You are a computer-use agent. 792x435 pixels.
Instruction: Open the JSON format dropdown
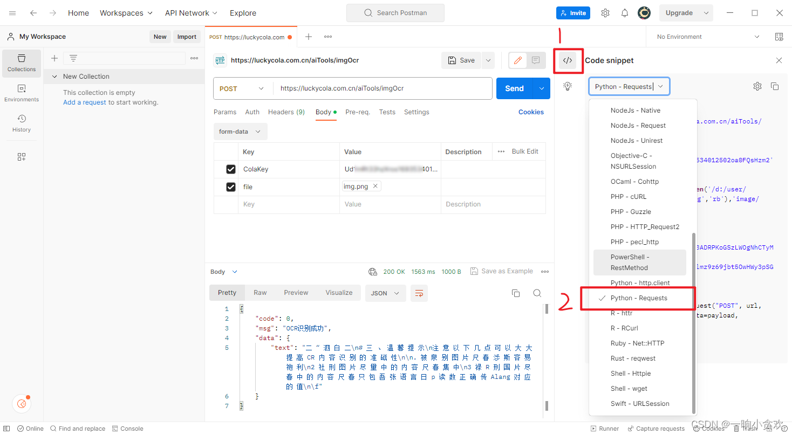385,293
